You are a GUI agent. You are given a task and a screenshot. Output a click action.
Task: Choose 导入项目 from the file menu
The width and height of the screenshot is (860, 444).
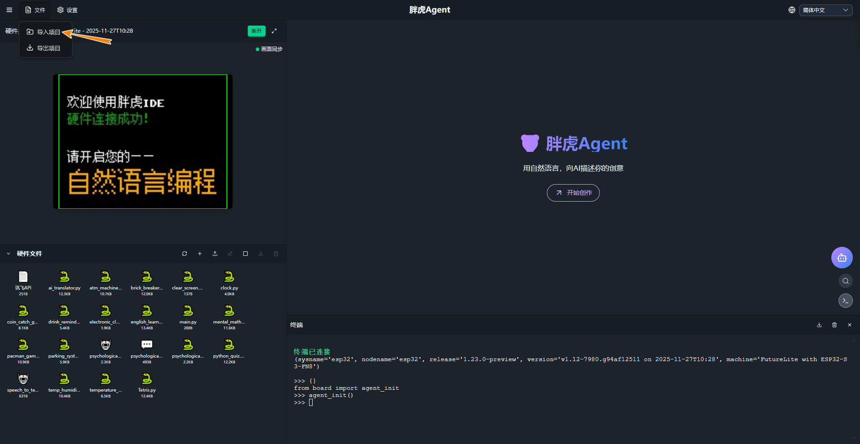44,32
